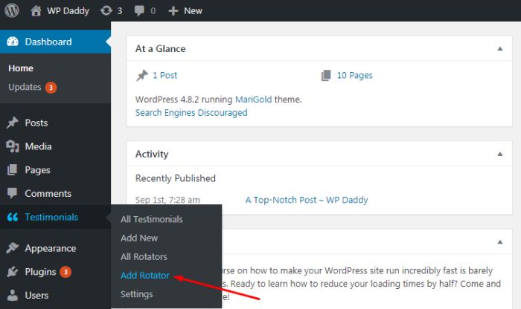Click the Plugins update count badge
The width and height of the screenshot is (521, 309).
(65, 272)
